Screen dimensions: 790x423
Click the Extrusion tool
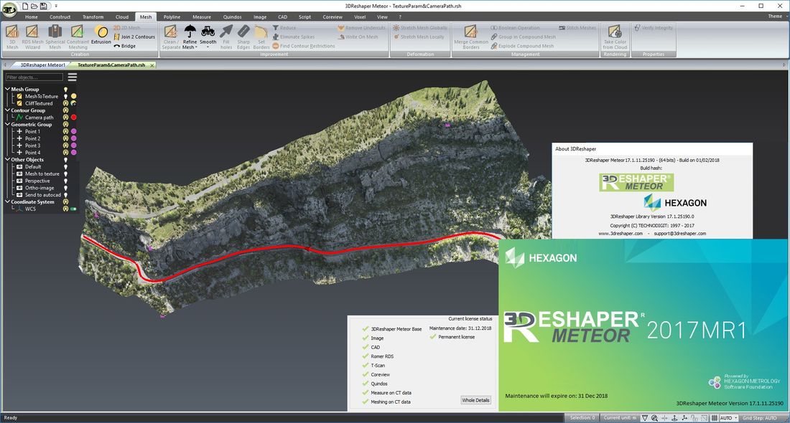101,35
